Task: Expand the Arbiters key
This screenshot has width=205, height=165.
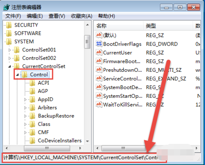Action: pyautogui.click(x=25, y=108)
